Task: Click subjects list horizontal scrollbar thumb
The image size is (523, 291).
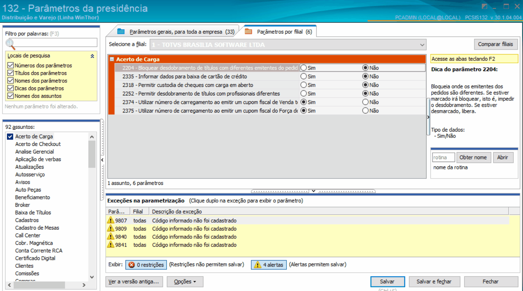Action: coord(39,285)
